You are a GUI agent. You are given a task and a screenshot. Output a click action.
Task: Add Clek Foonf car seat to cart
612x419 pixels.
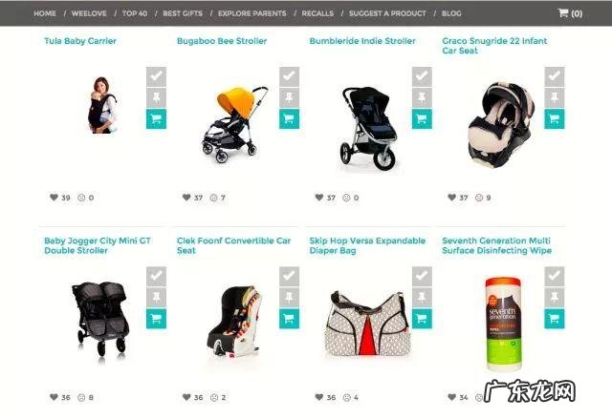289,319
